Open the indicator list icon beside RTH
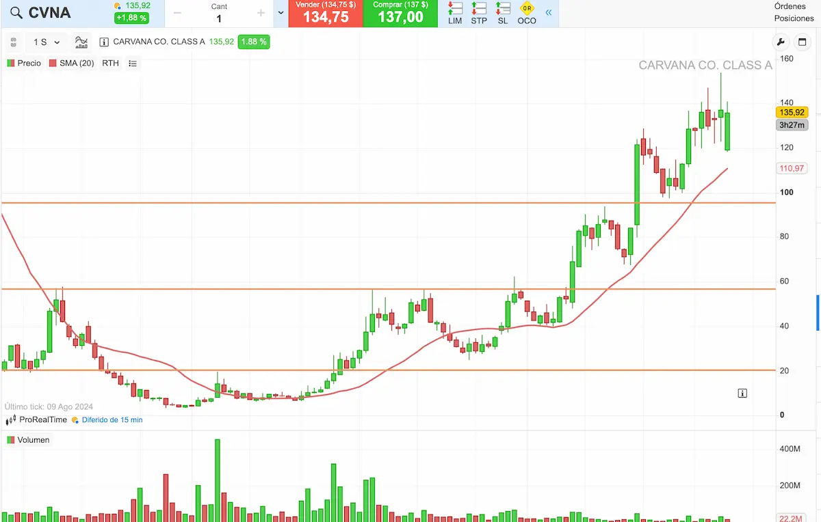Image resolution: width=821 pixels, height=522 pixels. (x=133, y=64)
